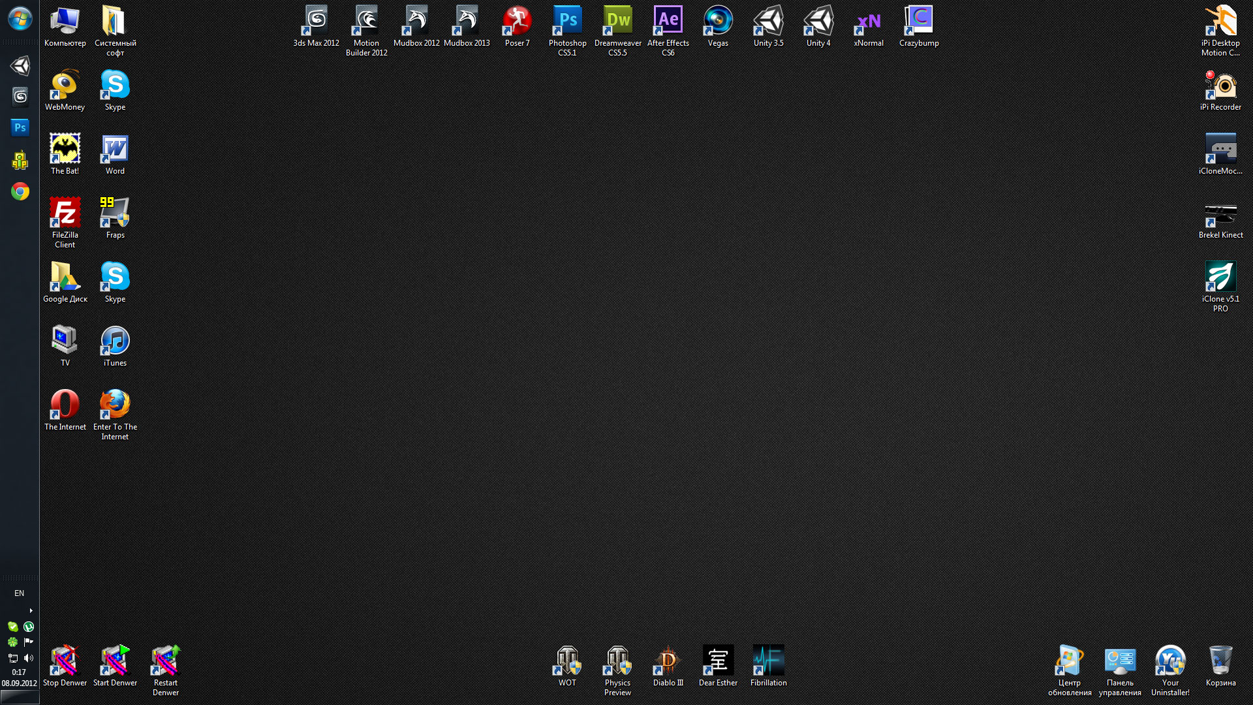This screenshot has height=705, width=1253.
Task: Click the FileZilla Client icon
Action: pos(65,214)
